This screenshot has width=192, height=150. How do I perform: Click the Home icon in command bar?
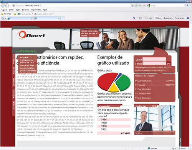click(x=134, y=18)
